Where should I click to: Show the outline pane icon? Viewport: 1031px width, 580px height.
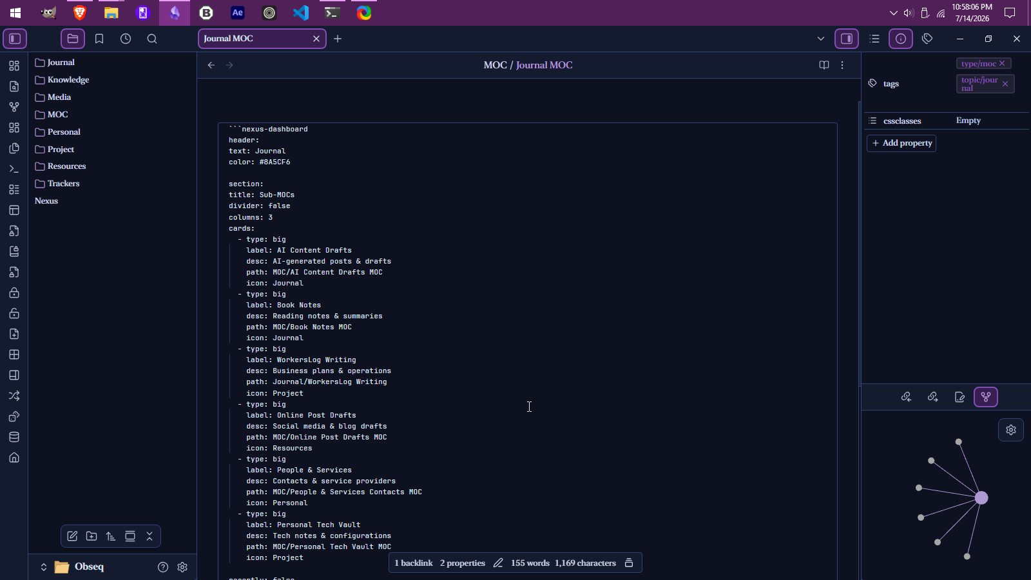point(874,39)
